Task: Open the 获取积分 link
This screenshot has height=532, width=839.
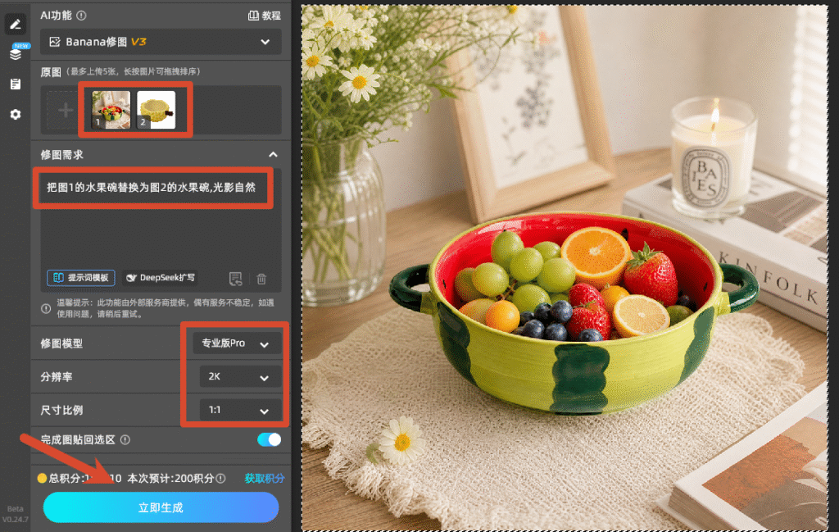Action: click(265, 478)
